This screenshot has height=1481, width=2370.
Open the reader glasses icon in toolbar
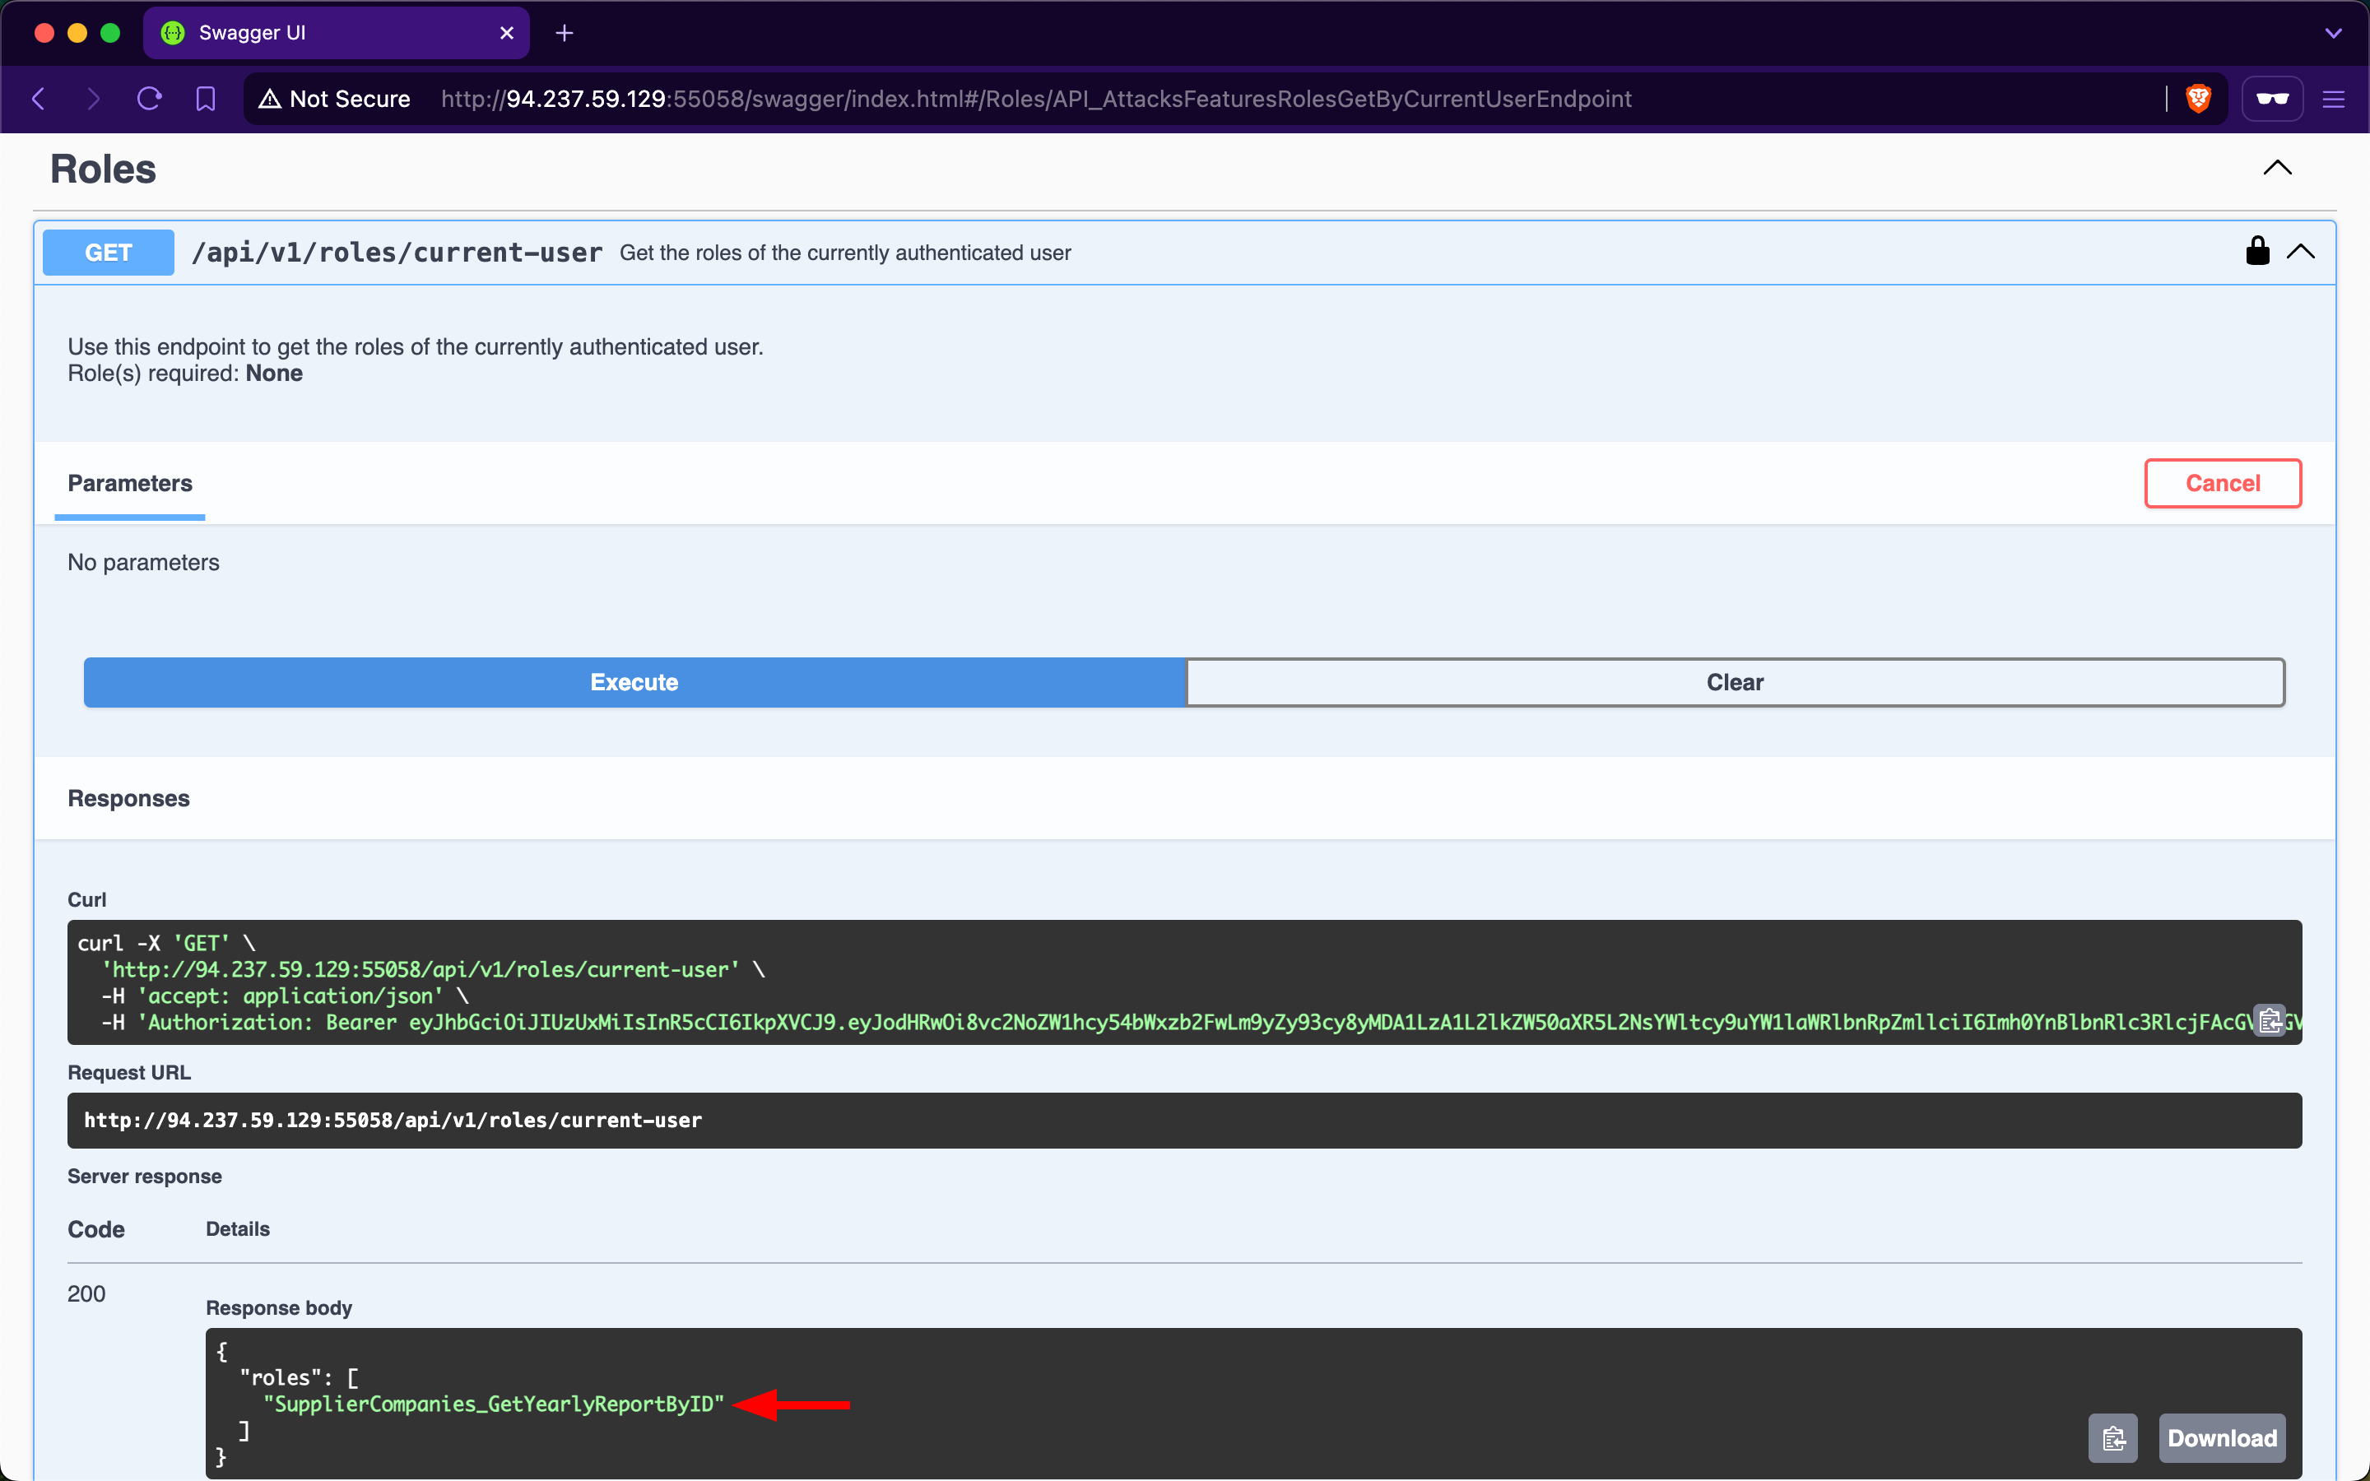click(2272, 99)
